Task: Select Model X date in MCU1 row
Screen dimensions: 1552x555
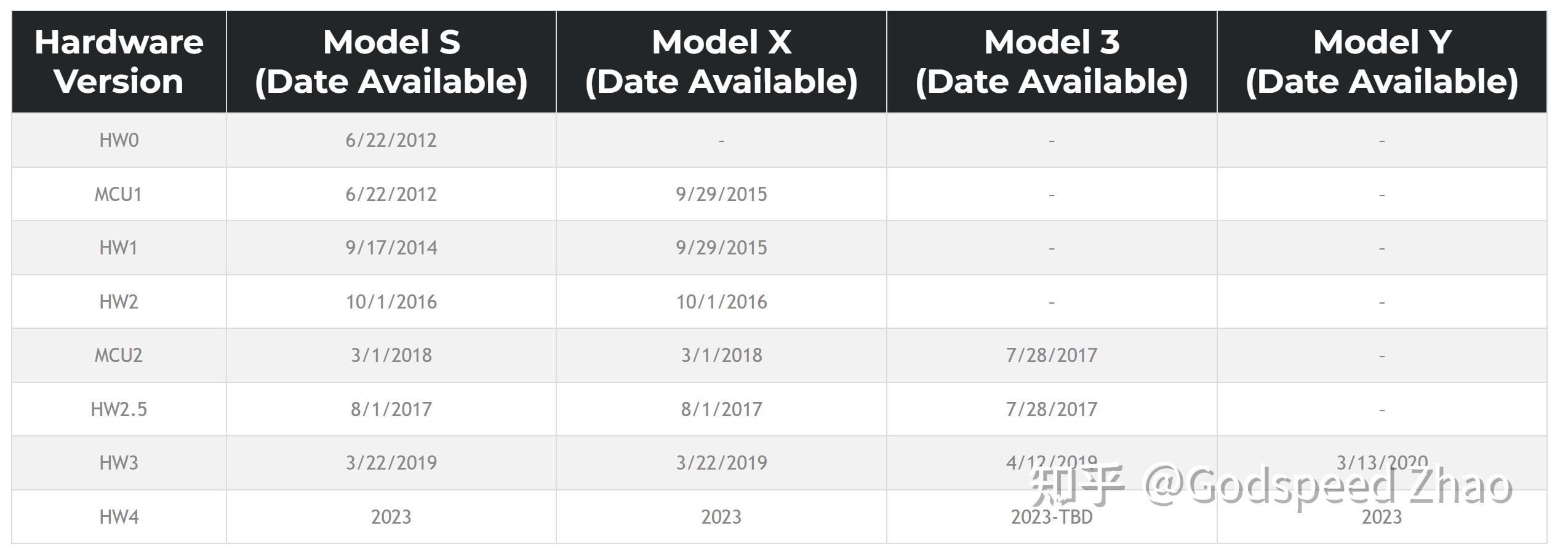Action: [x=721, y=194]
